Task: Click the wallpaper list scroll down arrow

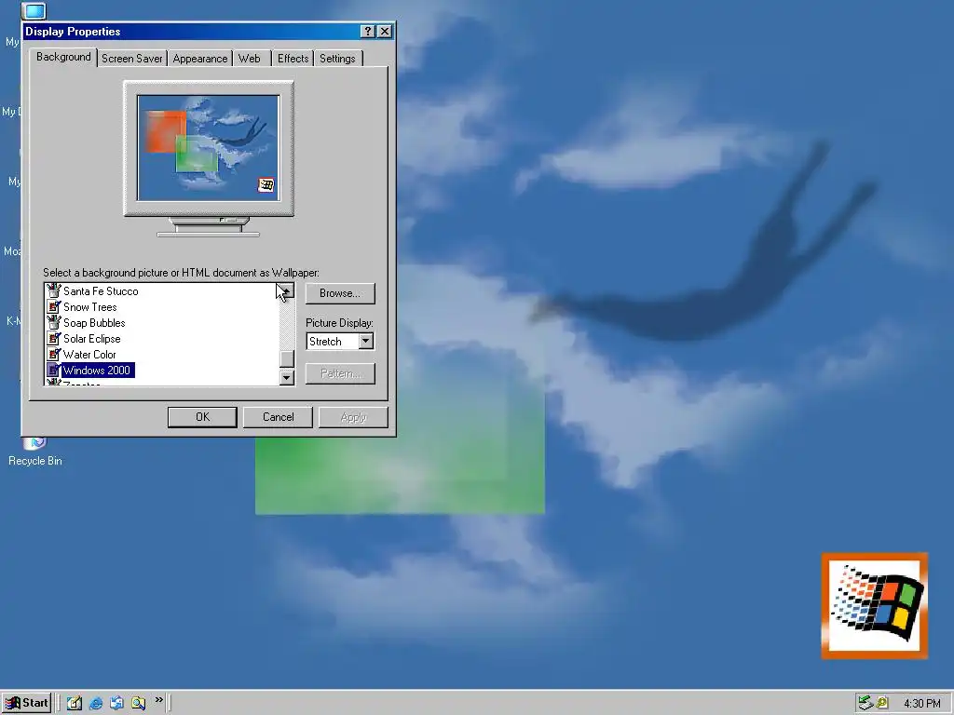Action: click(287, 377)
